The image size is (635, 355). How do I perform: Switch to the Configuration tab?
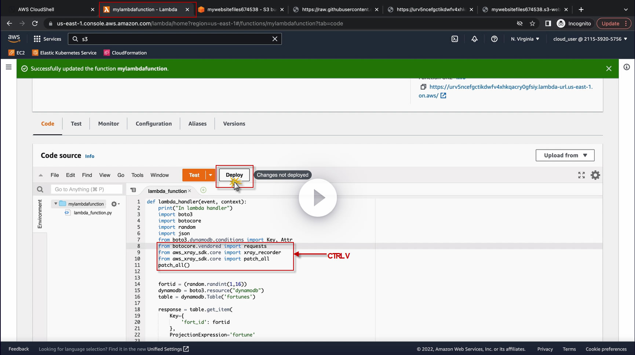click(x=154, y=124)
